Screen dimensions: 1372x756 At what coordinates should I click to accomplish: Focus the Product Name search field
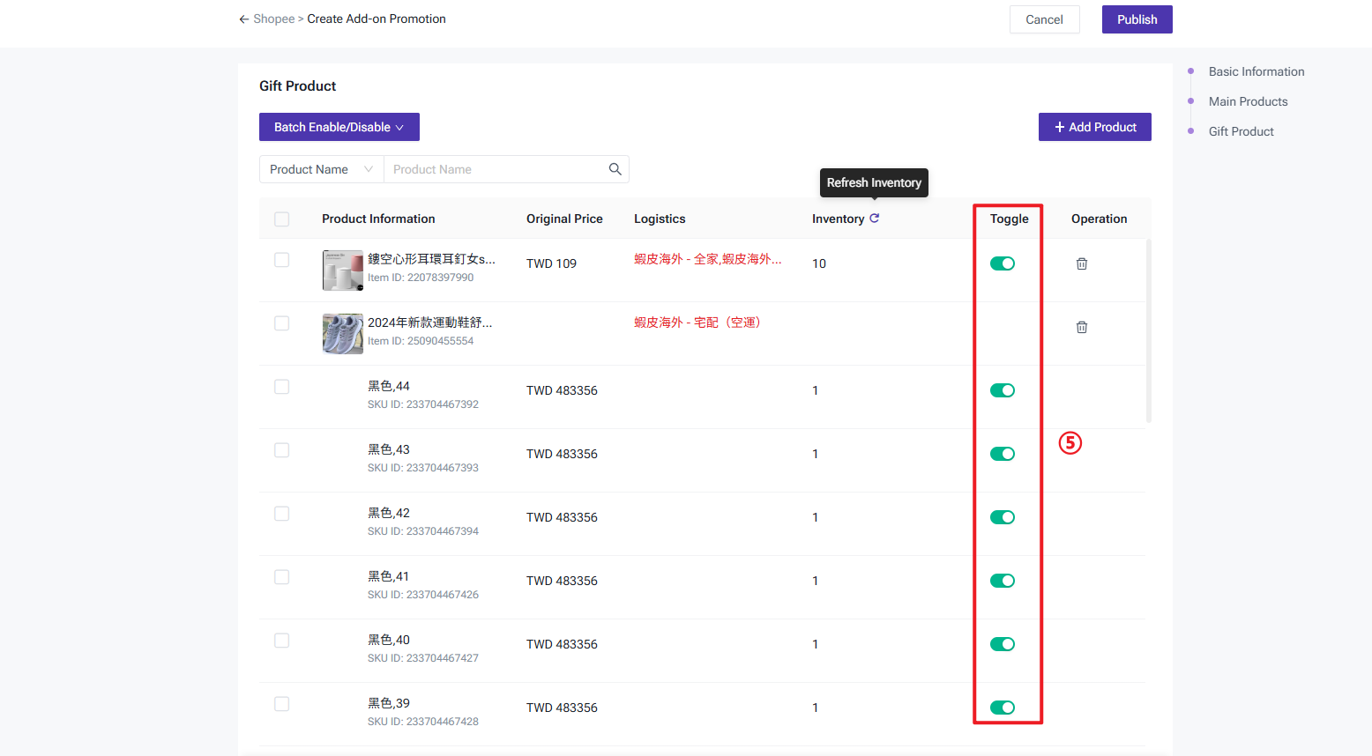(496, 169)
